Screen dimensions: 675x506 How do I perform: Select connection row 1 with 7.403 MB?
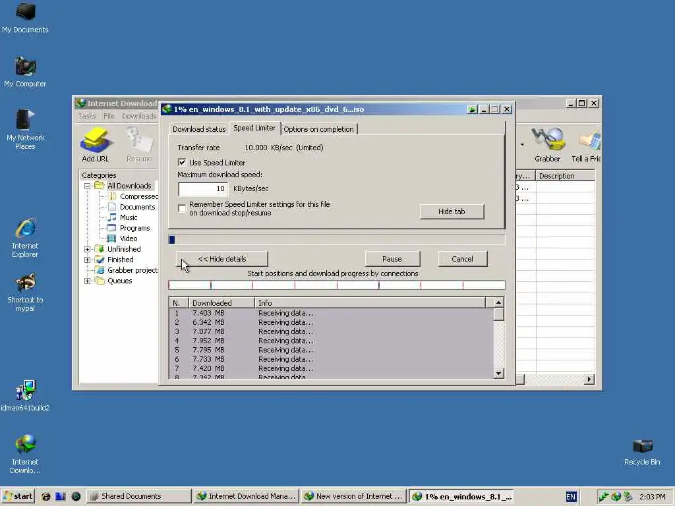point(331,313)
